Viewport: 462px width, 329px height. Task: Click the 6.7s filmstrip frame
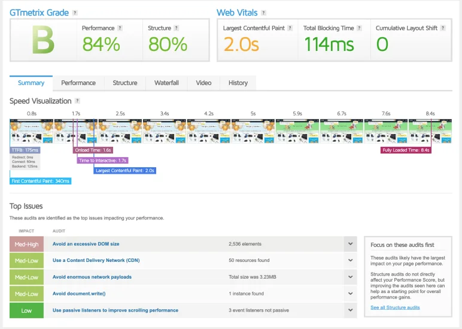coord(342,131)
